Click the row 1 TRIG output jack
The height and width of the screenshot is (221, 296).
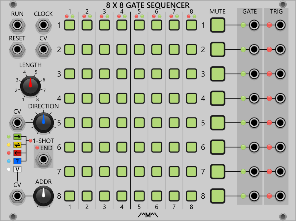click(x=280, y=25)
